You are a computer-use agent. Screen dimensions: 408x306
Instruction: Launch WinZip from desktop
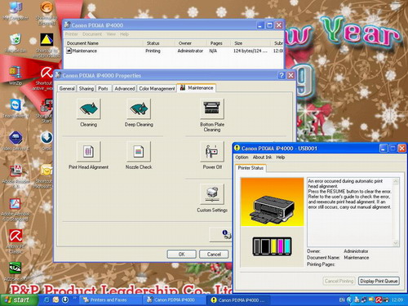[16, 76]
